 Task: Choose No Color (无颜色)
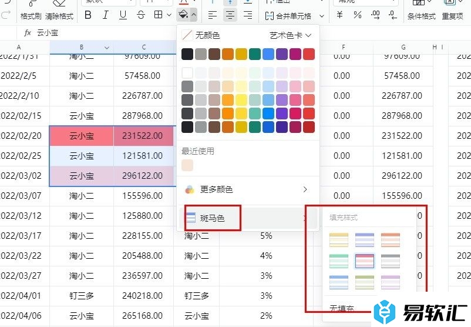201,35
